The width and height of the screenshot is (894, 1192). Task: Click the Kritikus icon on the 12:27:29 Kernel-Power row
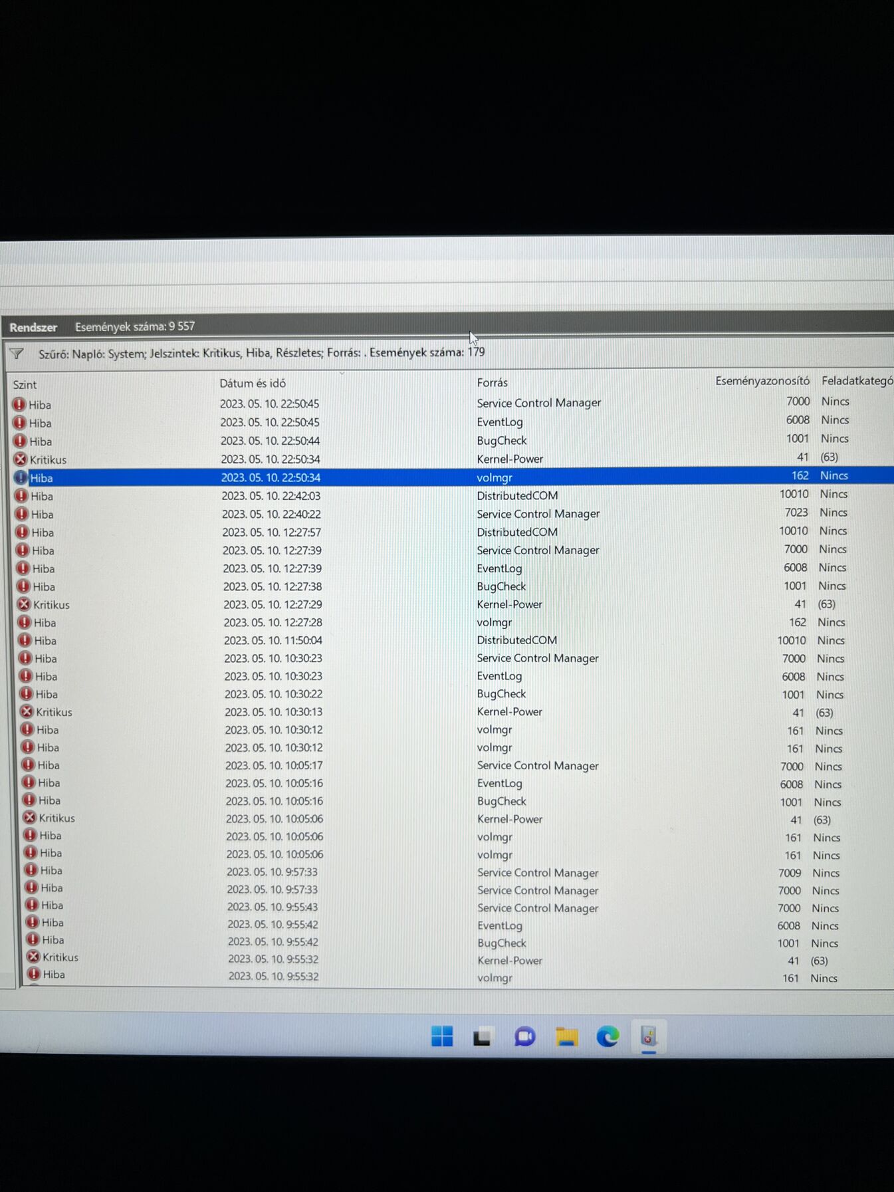pos(24,604)
